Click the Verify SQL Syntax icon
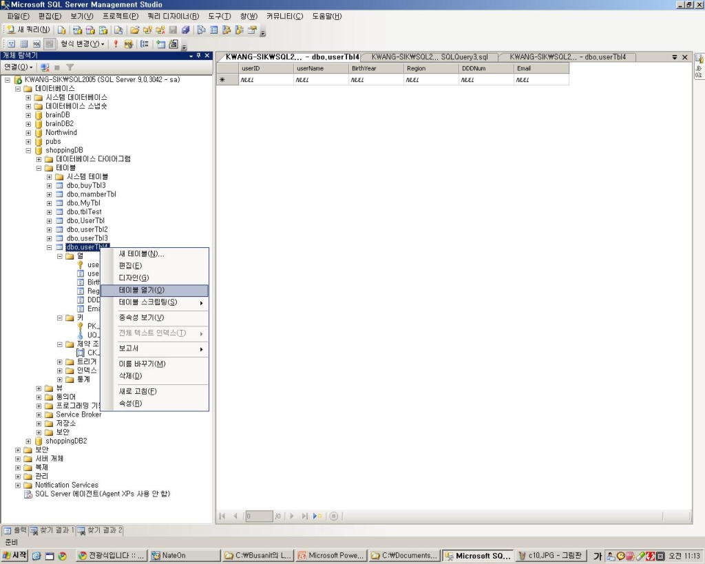 coord(129,43)
